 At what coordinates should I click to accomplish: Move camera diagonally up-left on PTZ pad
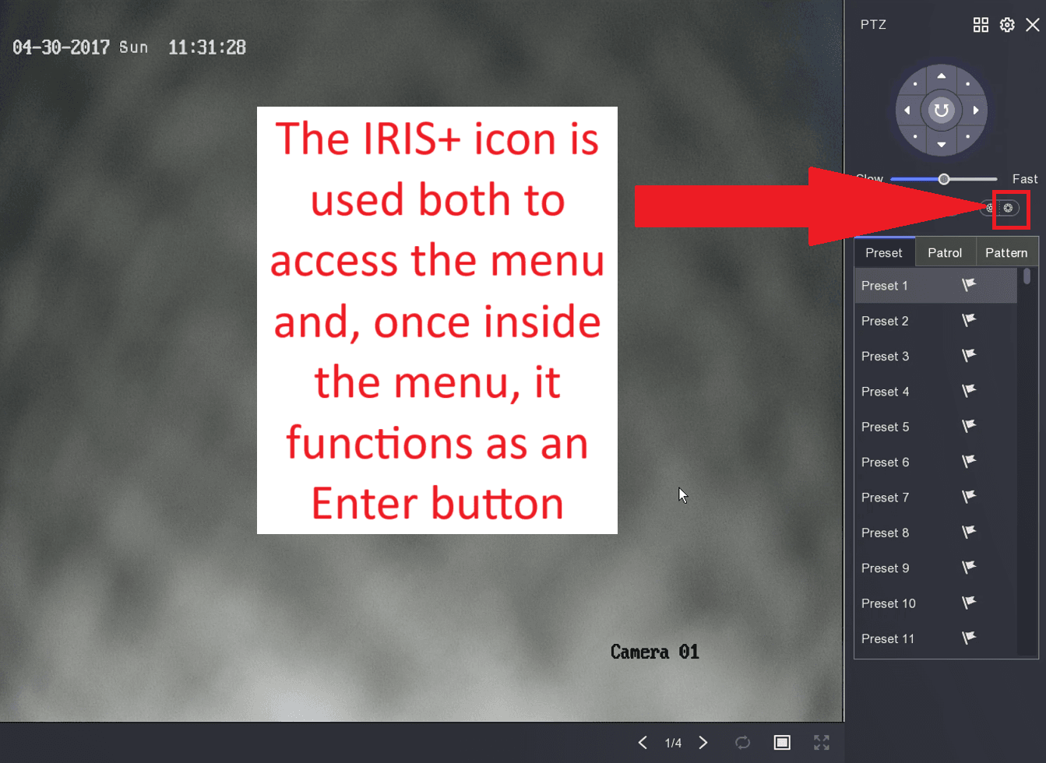[916, 84]
